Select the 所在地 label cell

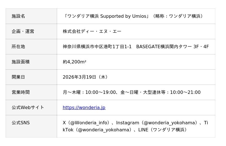click(18, 47)
